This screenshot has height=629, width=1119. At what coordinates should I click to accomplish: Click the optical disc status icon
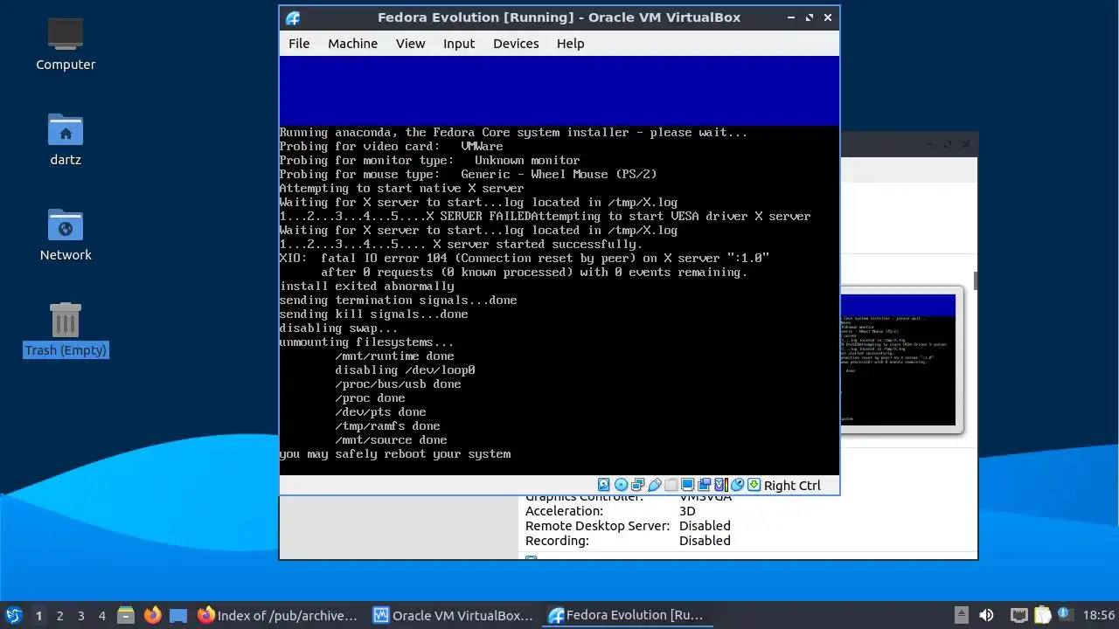click(621, 485)
